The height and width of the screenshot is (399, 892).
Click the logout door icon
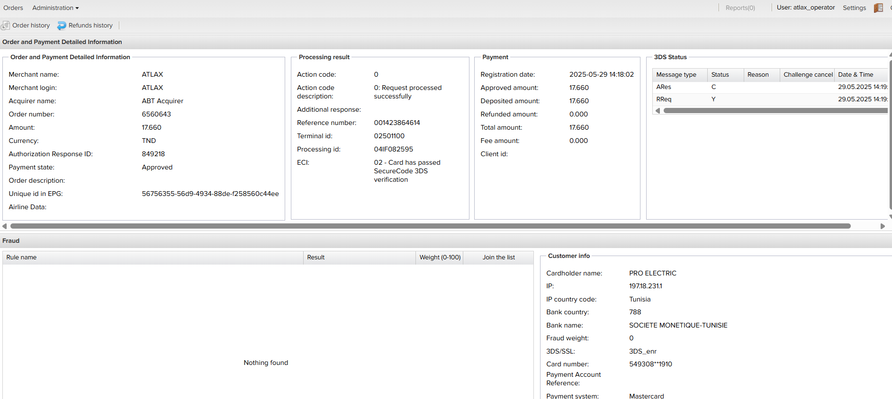pos(878,8)
